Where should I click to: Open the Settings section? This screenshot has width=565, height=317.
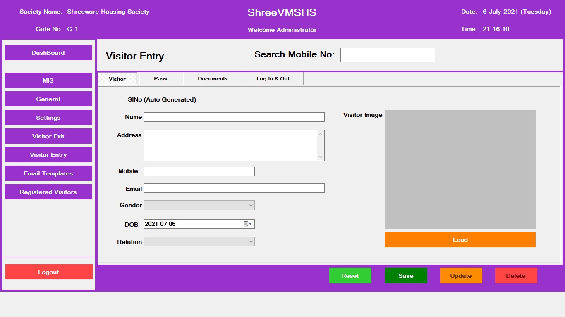(x=48, y=118)
